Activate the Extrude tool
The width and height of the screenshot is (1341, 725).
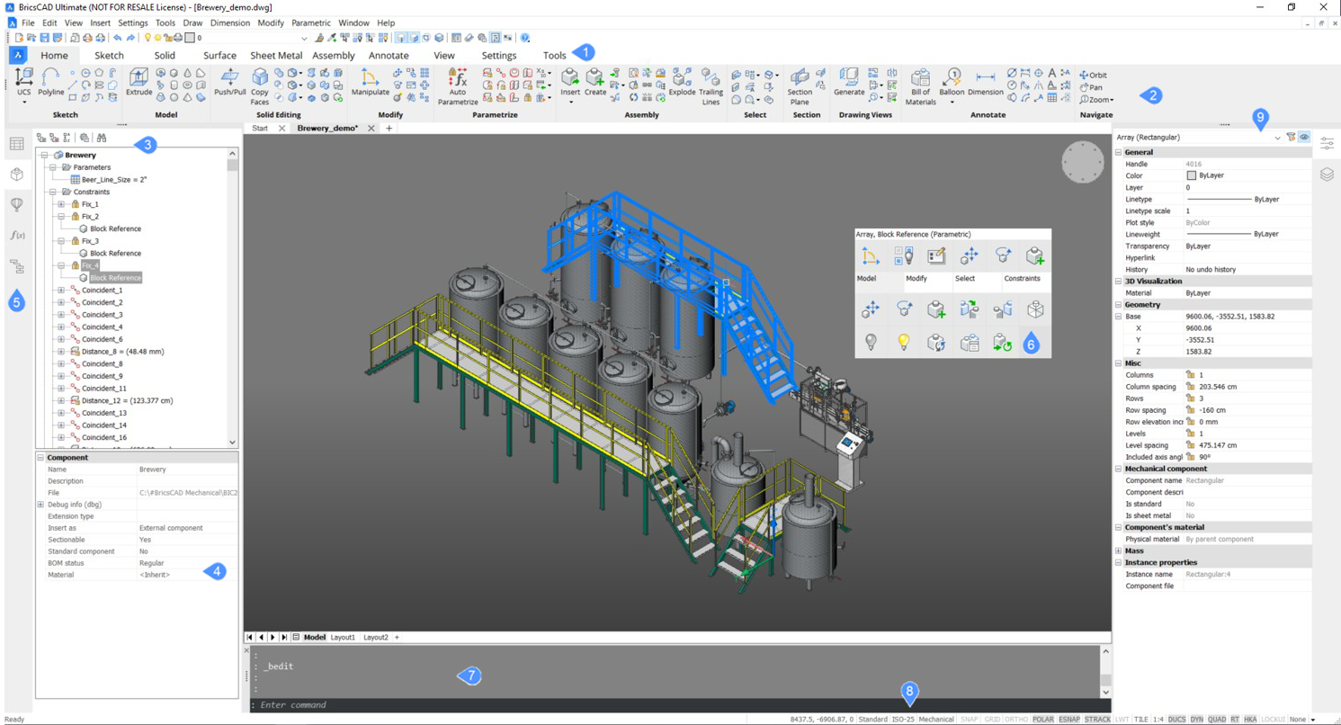click(x=139, y=82)
